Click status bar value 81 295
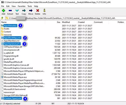 tap(38, 103)
